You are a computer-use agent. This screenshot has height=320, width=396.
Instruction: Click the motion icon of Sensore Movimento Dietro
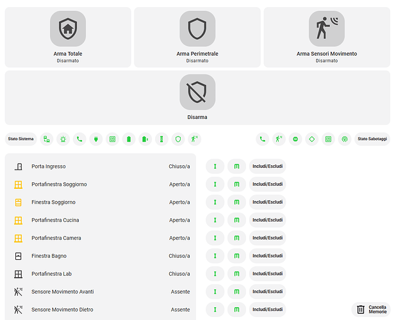click(18, 310)
